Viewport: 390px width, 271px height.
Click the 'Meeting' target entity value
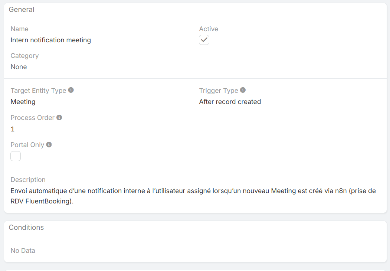pyautogui.click(x=23, y=102)
